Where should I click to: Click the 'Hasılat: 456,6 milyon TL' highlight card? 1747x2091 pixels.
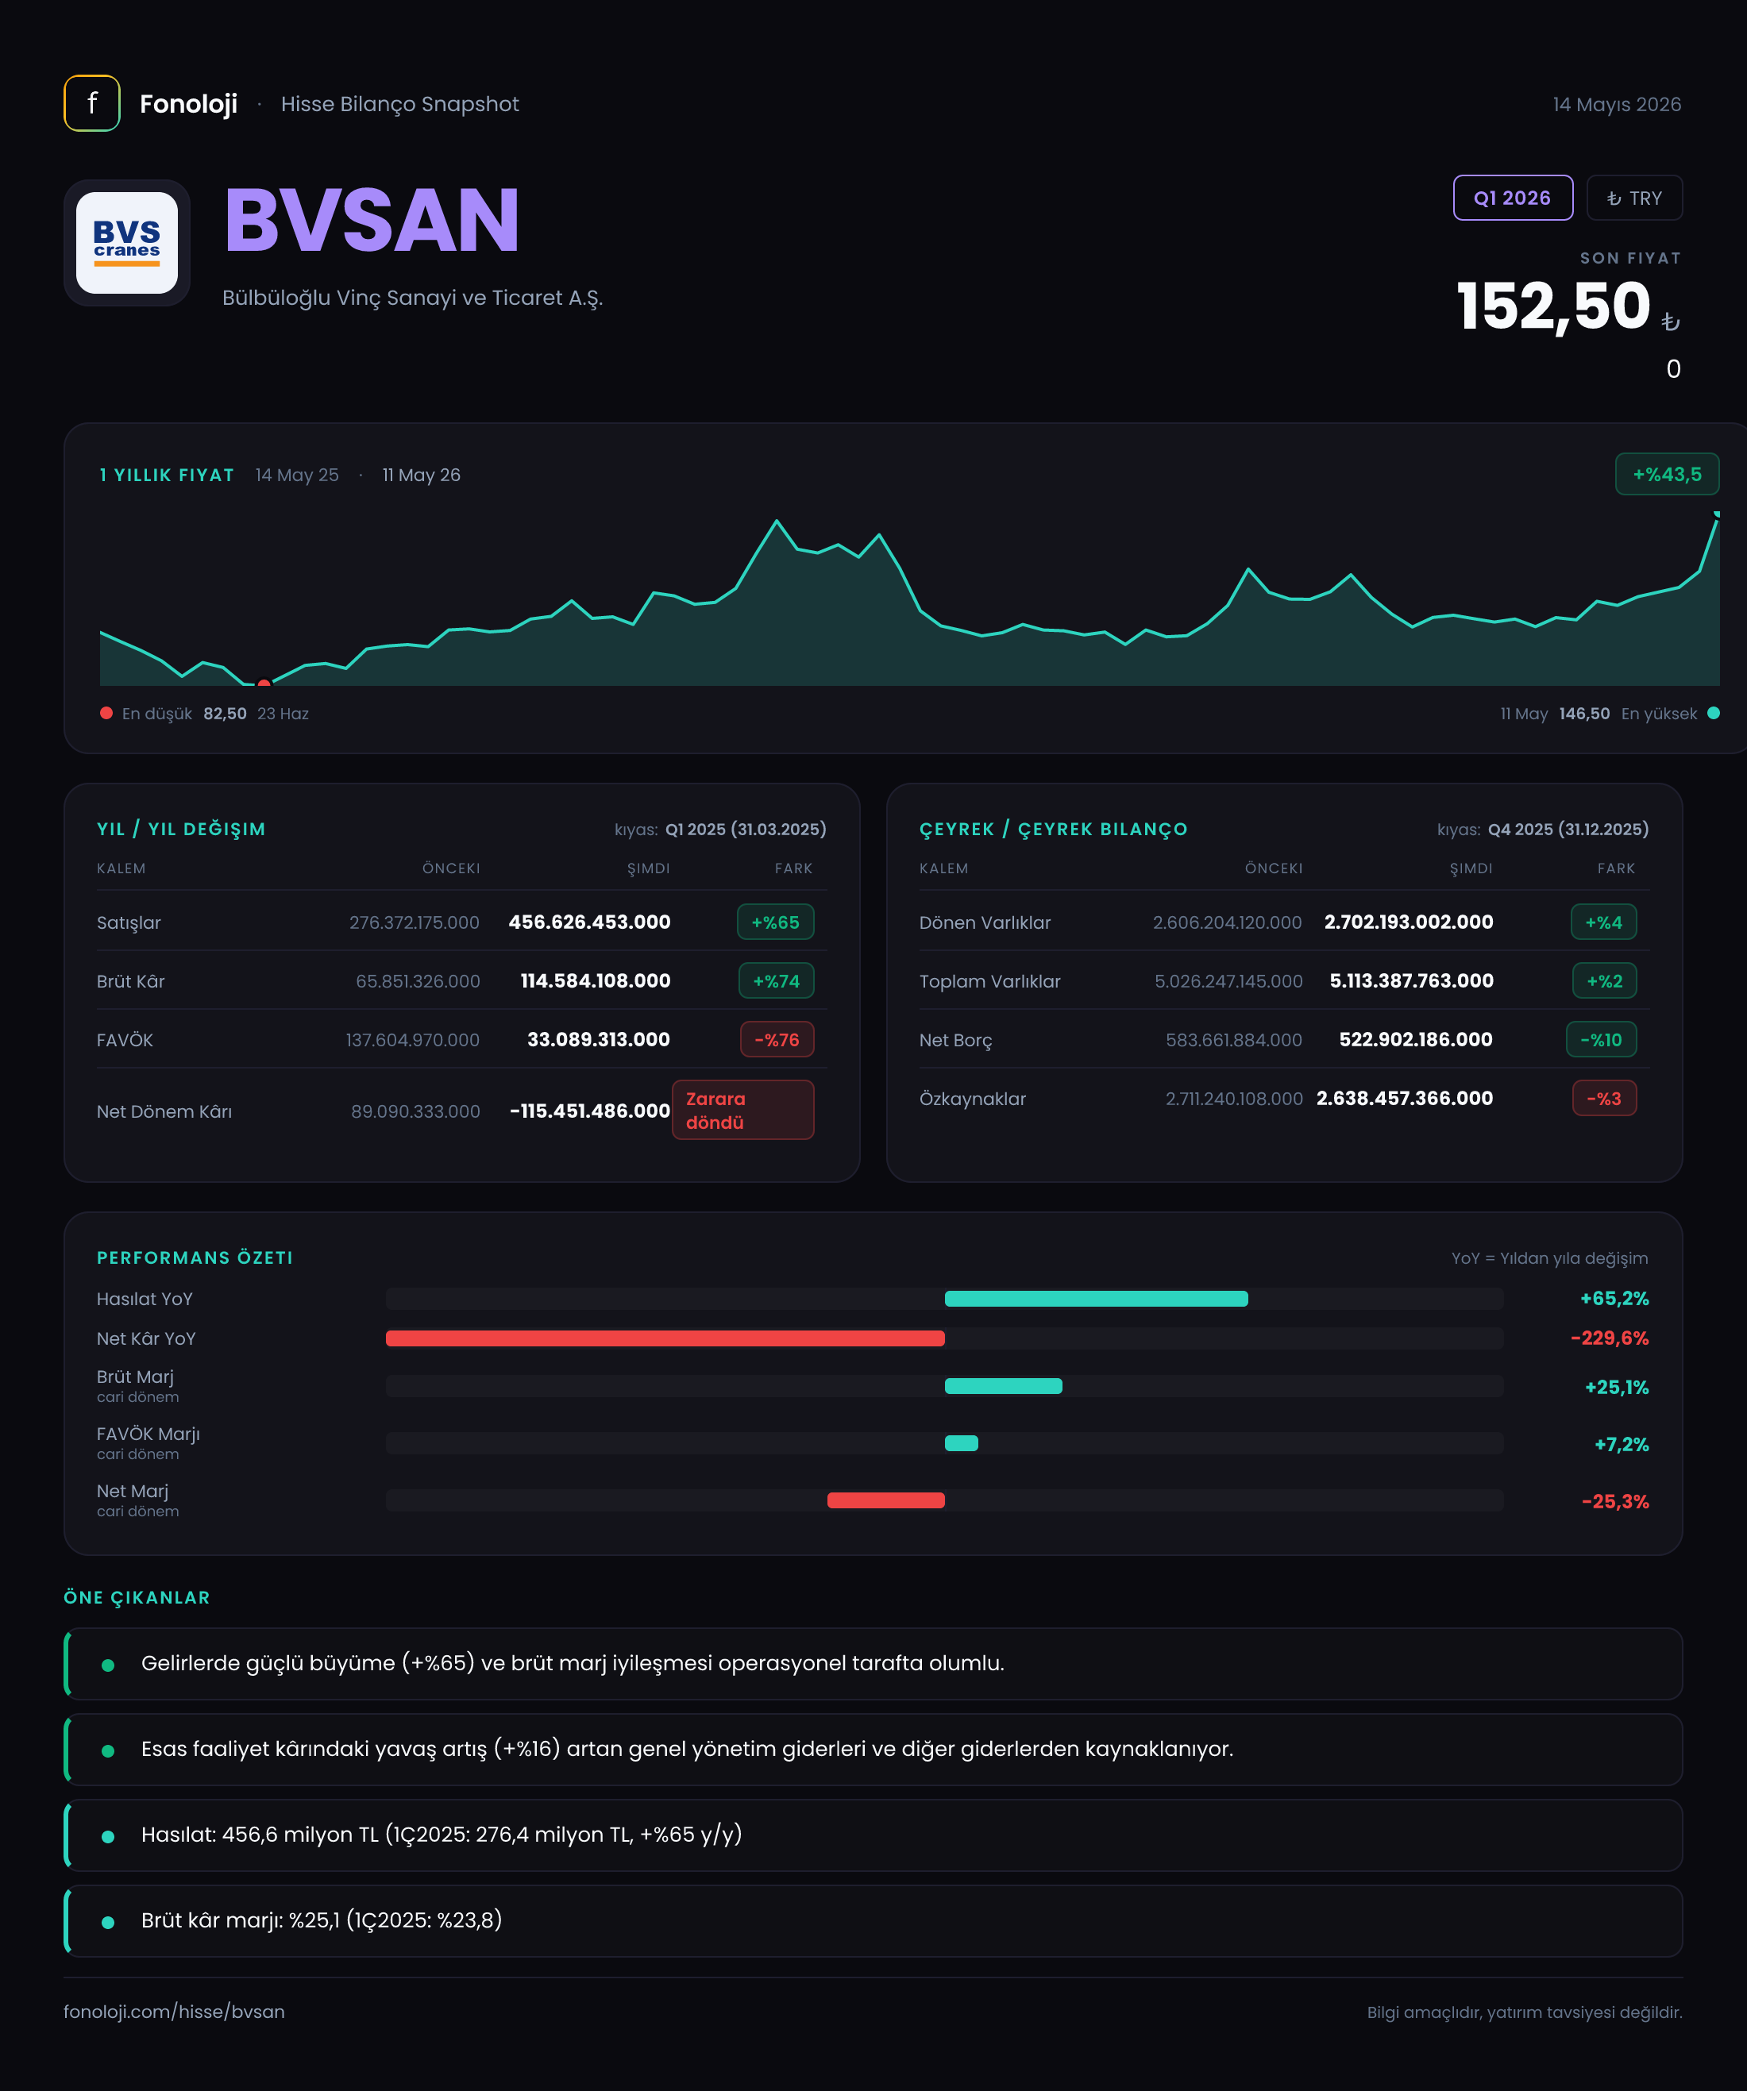[x=873, y=1835]
